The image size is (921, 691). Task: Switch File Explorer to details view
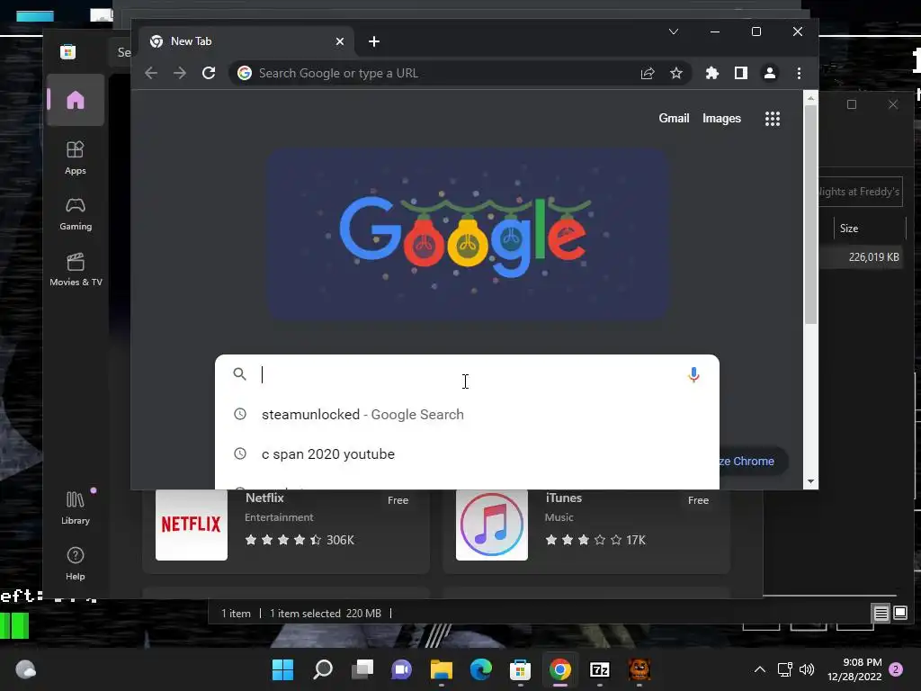coord(881,614)
